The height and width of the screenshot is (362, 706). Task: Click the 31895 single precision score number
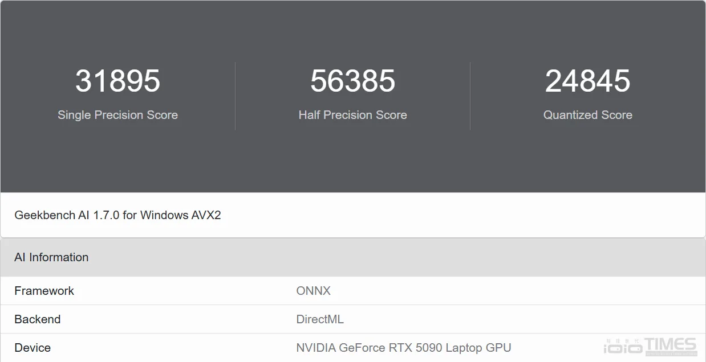118,81
